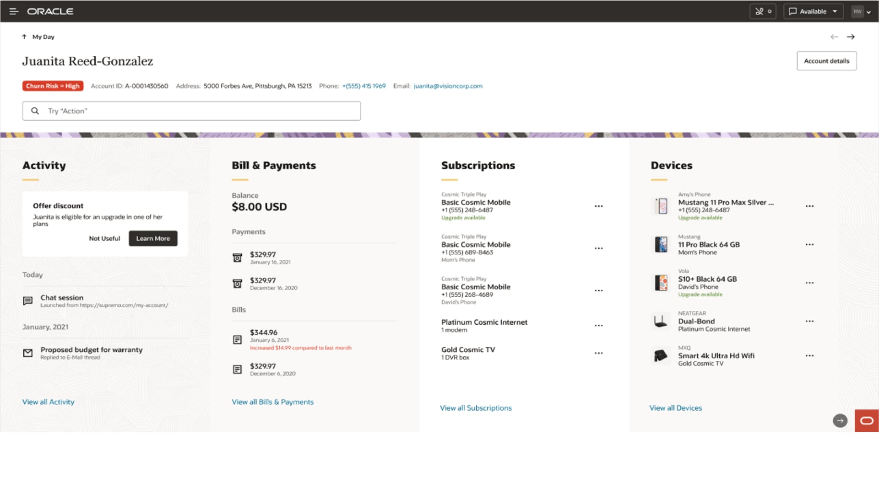The height and width of the screenshot is (494, 879).
Task: Open the Chat session activity icon
Action: point(28,301)
